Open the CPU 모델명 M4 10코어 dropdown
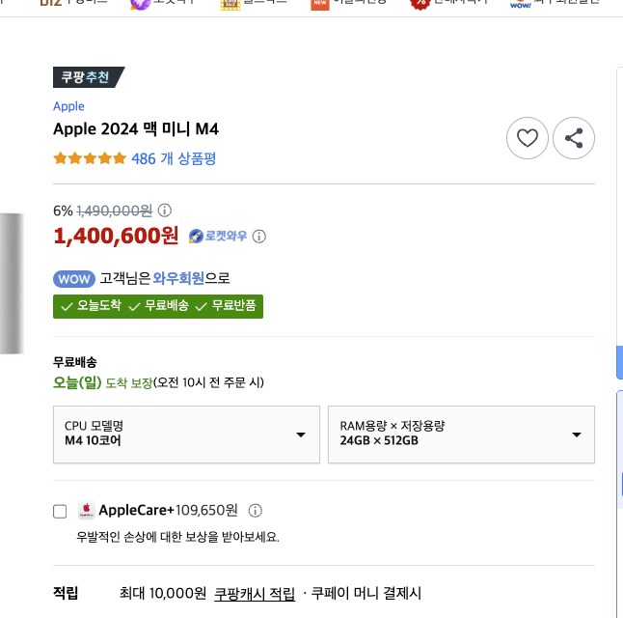Screen dimensions: 623x618 click(x=186, y=435)
